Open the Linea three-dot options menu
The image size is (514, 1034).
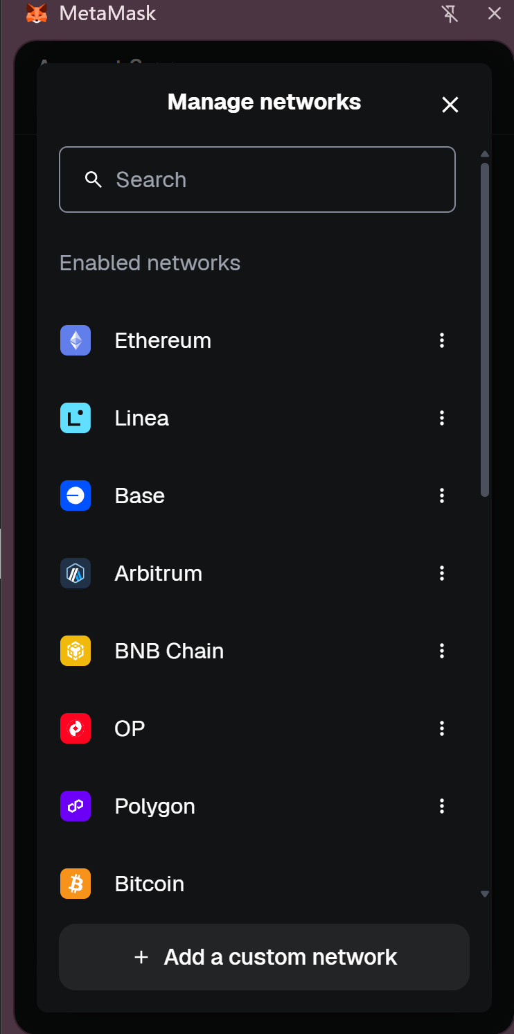441,418
